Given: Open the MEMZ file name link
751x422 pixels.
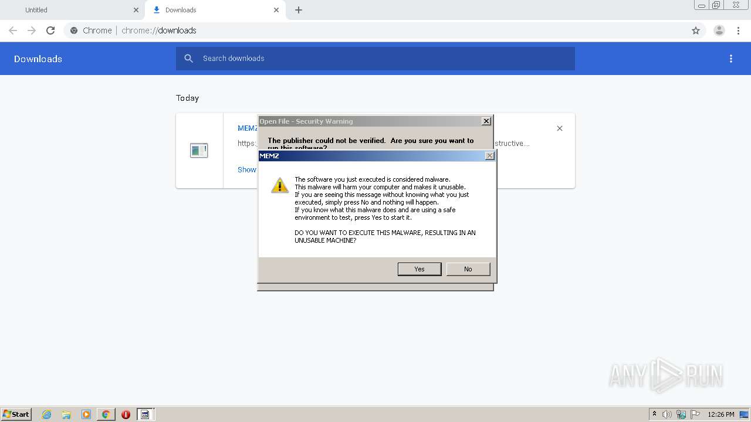Looking at the screenshot, I should coord(248,128).
